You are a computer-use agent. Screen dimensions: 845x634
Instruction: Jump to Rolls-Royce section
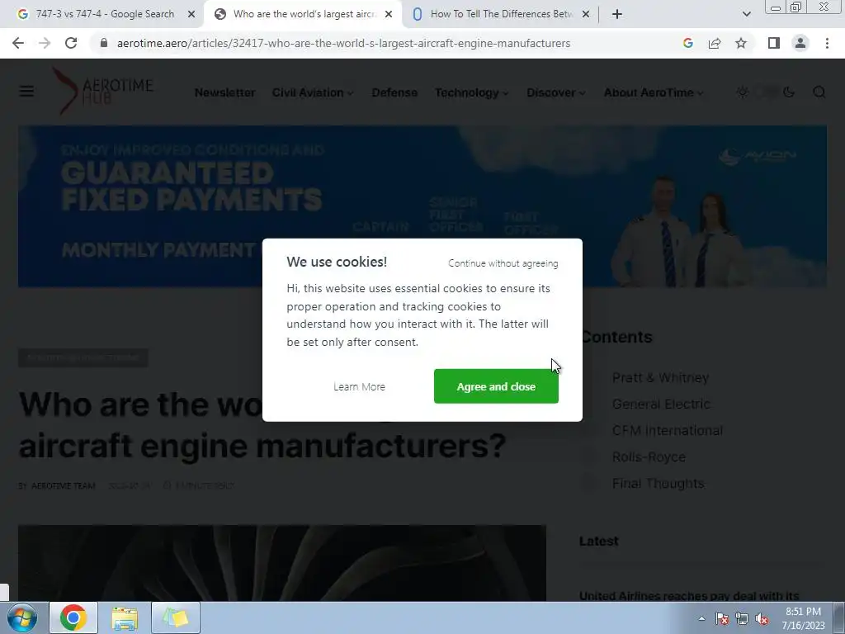coord(649,457)
